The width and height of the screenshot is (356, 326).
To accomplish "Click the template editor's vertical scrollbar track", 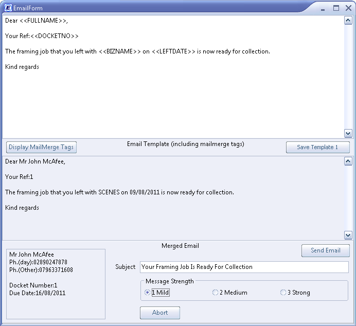I will (348, 77).
